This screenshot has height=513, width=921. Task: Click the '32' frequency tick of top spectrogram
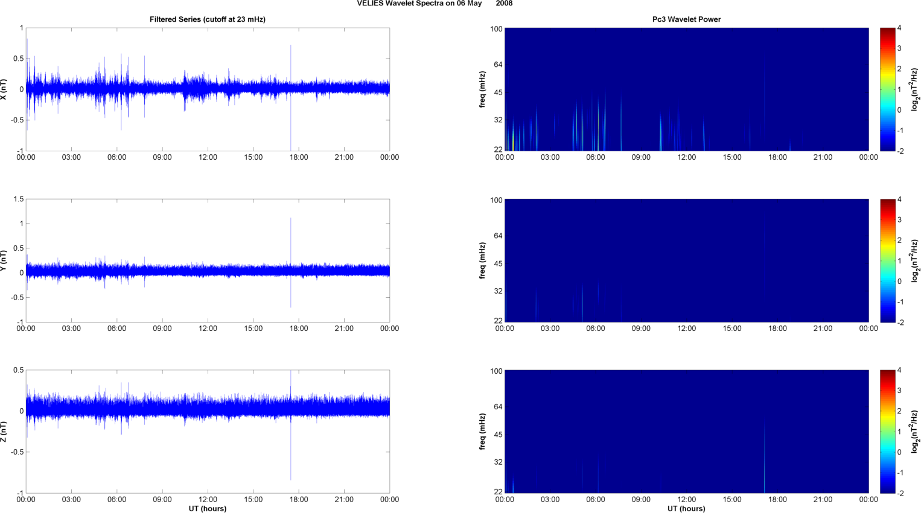[498, 120]
